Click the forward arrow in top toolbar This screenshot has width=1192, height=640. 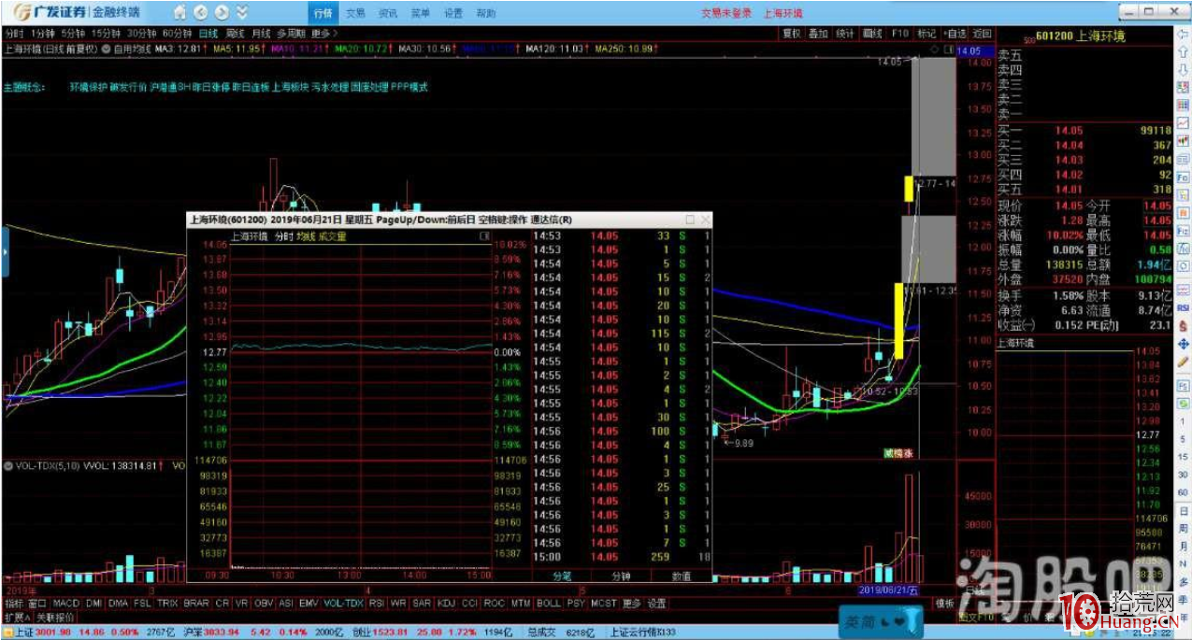tap(222, 13)
